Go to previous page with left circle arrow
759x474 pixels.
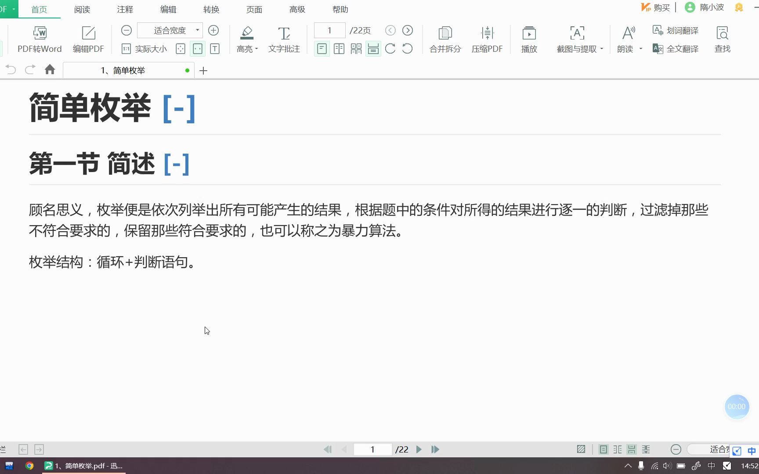[390, 30]
